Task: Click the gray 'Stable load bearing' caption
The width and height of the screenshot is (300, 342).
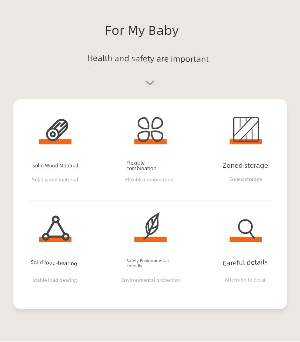Action: 54,280
